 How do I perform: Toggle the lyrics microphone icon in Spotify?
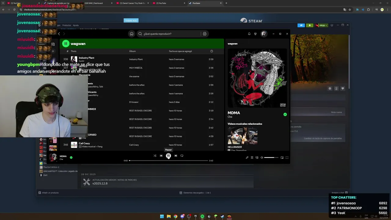pos(247,158)
